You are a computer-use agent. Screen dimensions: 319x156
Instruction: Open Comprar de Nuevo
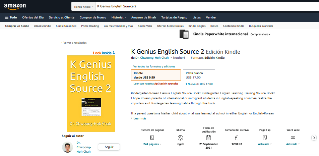click(x=93, y=17)
